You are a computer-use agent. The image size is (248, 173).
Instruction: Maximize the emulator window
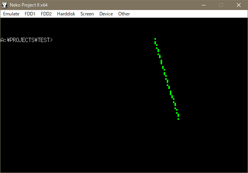(x=221, y=5)
